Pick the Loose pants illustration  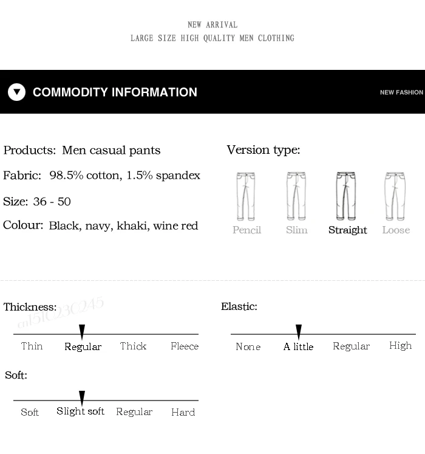pos(395,196)
